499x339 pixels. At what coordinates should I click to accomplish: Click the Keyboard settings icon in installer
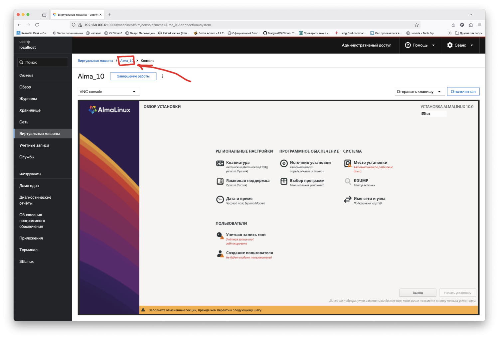point(220,163)
